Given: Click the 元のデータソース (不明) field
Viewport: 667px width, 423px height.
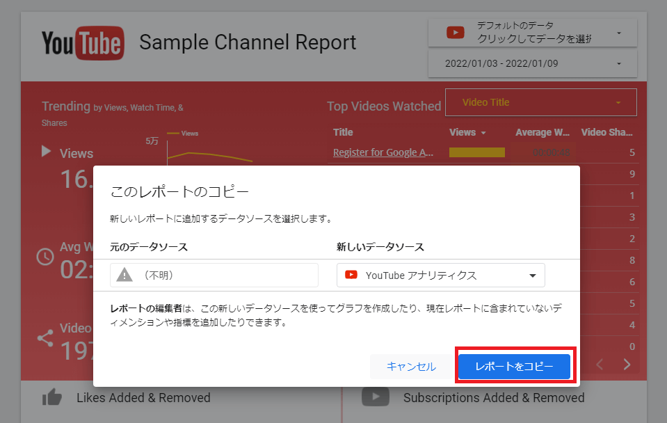Looking at the screenshot, I should pos(214,276).
